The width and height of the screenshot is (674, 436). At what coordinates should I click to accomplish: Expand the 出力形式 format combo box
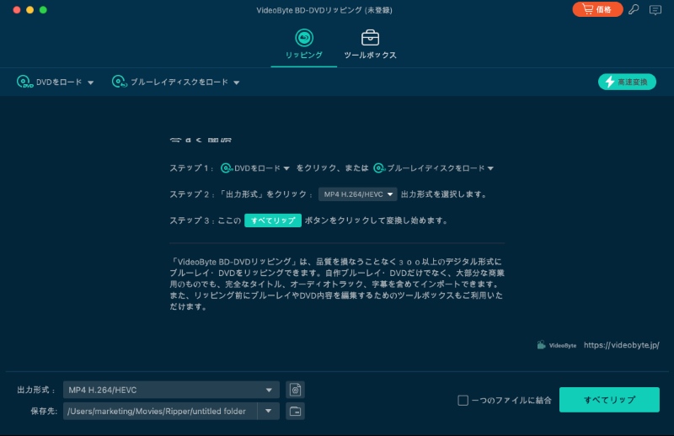(x=172, y=390)
